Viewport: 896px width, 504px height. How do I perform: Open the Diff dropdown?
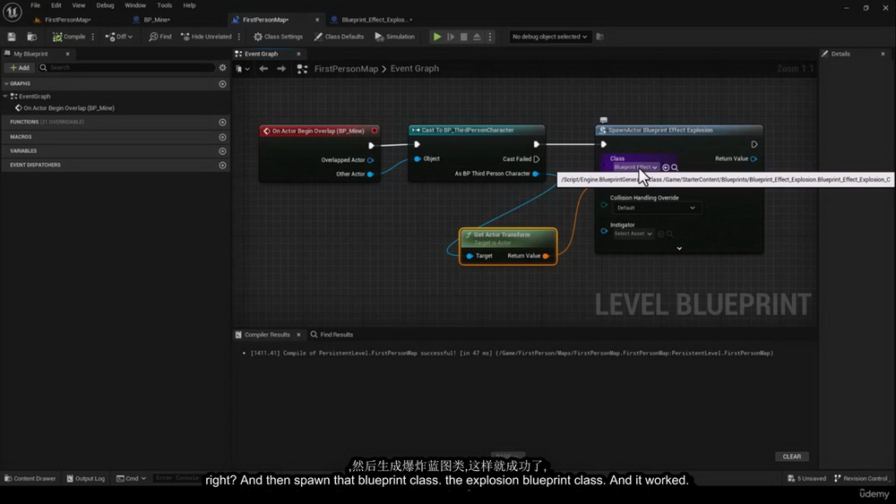[x=119, y=37]
